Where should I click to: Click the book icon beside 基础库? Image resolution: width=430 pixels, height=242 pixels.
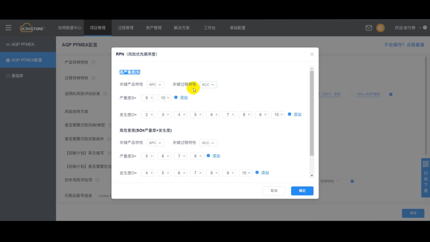point(8,76)
